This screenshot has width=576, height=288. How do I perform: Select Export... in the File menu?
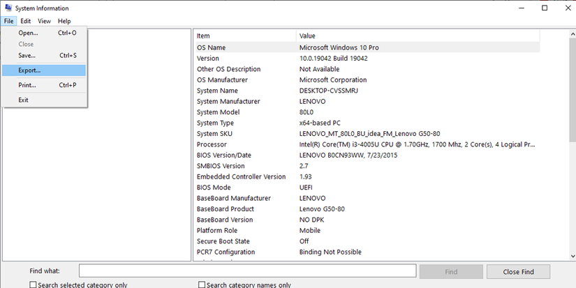[44, 70]
